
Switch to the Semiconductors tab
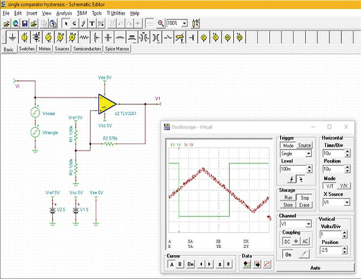(x=87, y=49)
